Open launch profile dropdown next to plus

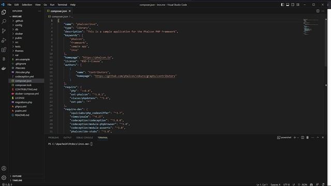[298, 138]
